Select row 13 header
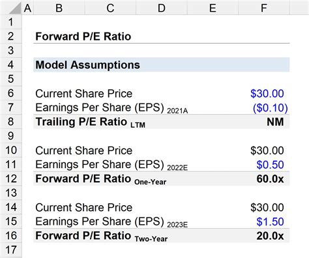Viewport: 309px width, 258px height. tap(11, 193)
